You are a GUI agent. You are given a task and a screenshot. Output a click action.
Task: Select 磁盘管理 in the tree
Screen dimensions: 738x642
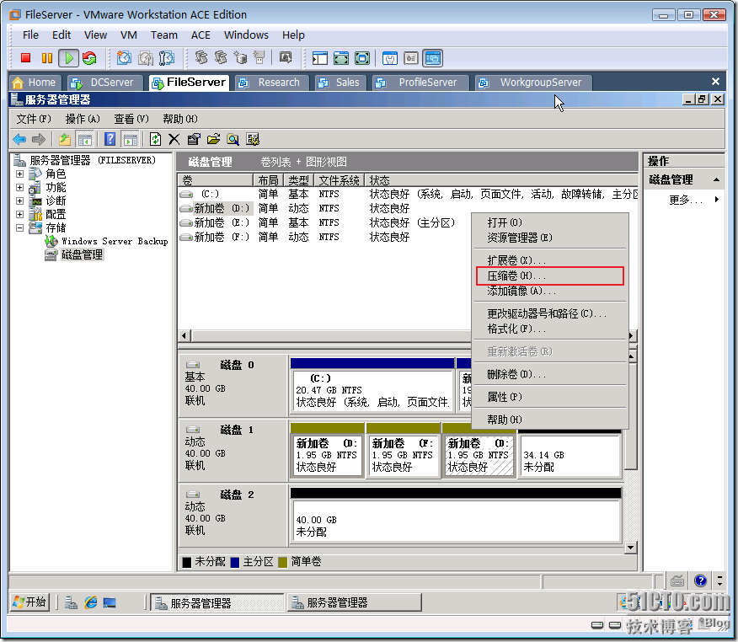point(82,254)
